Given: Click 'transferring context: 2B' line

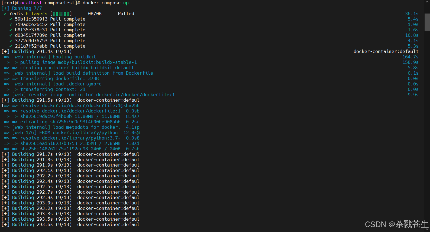Looking at the screenshot, I should [x=45, y=89].
